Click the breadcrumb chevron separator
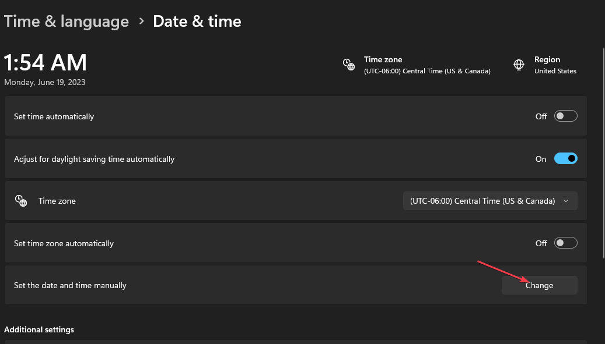Screen dimensions: 605x344 [x=142, y=21]
